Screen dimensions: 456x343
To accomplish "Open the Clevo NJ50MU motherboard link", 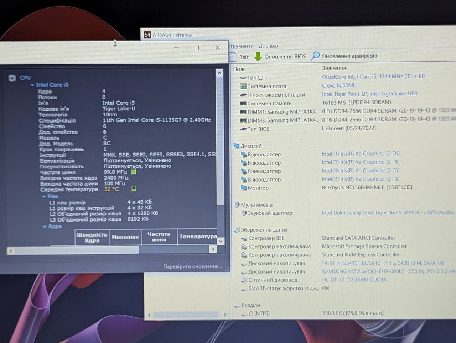I will (339, 85).
